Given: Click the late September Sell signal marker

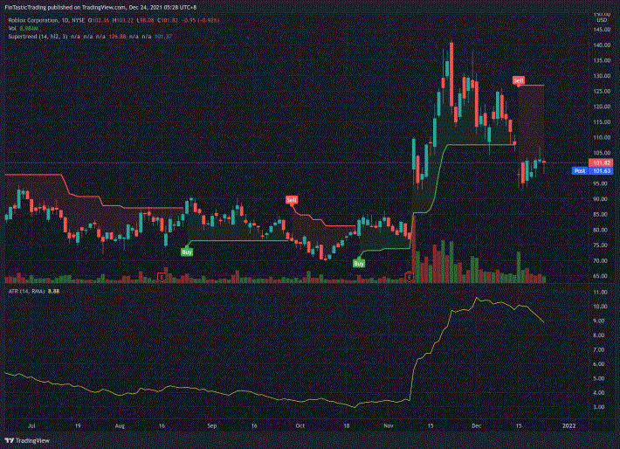Looking at the screenshot, I should (x=292, y=200).
